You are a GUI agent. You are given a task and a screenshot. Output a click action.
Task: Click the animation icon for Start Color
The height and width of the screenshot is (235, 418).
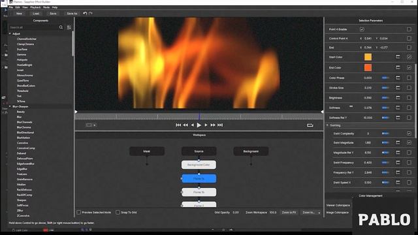398,57
